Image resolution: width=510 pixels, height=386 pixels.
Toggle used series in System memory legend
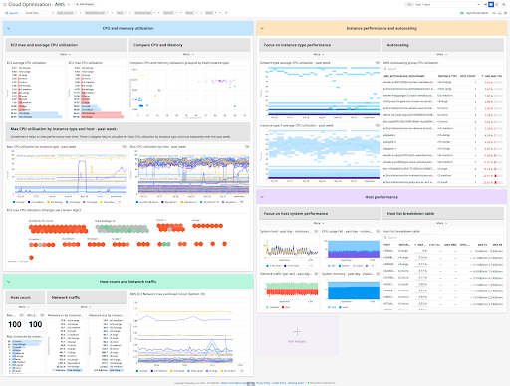point(344,307)
